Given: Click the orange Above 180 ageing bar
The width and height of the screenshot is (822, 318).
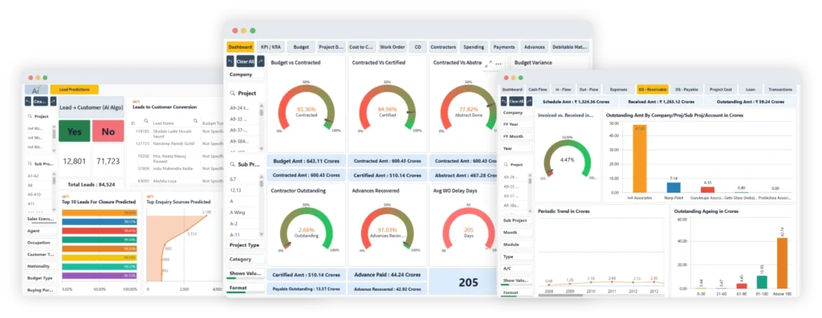Looking at the screenshot, I should coord(782,263).
